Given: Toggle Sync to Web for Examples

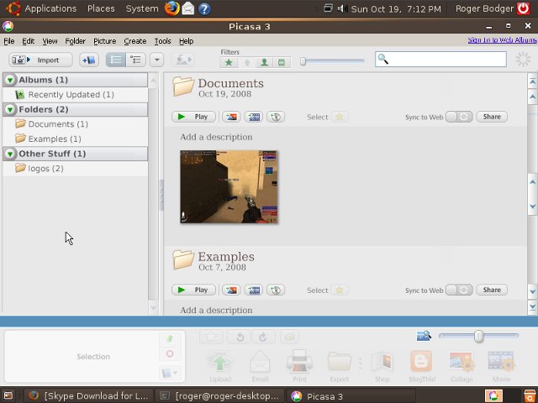Looking at the screenshot, I should (x=459, y=290).
